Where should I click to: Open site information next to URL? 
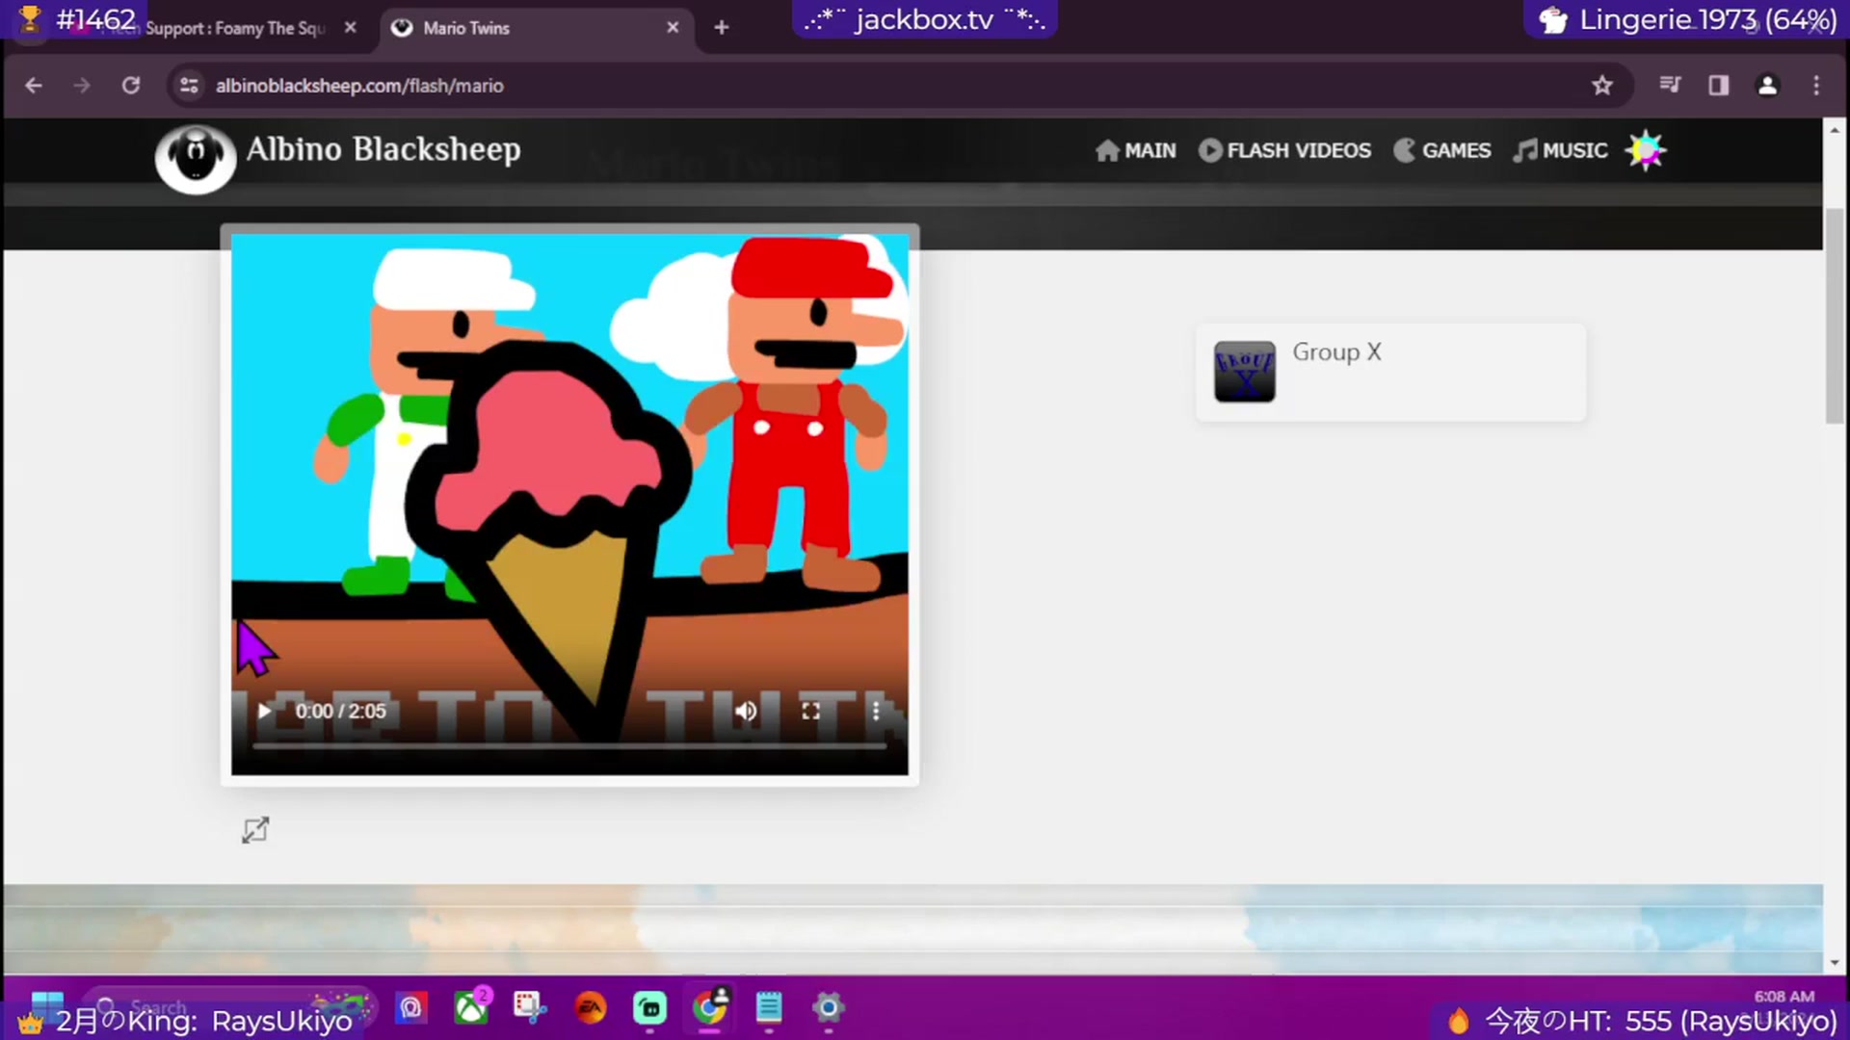[190, 86]
